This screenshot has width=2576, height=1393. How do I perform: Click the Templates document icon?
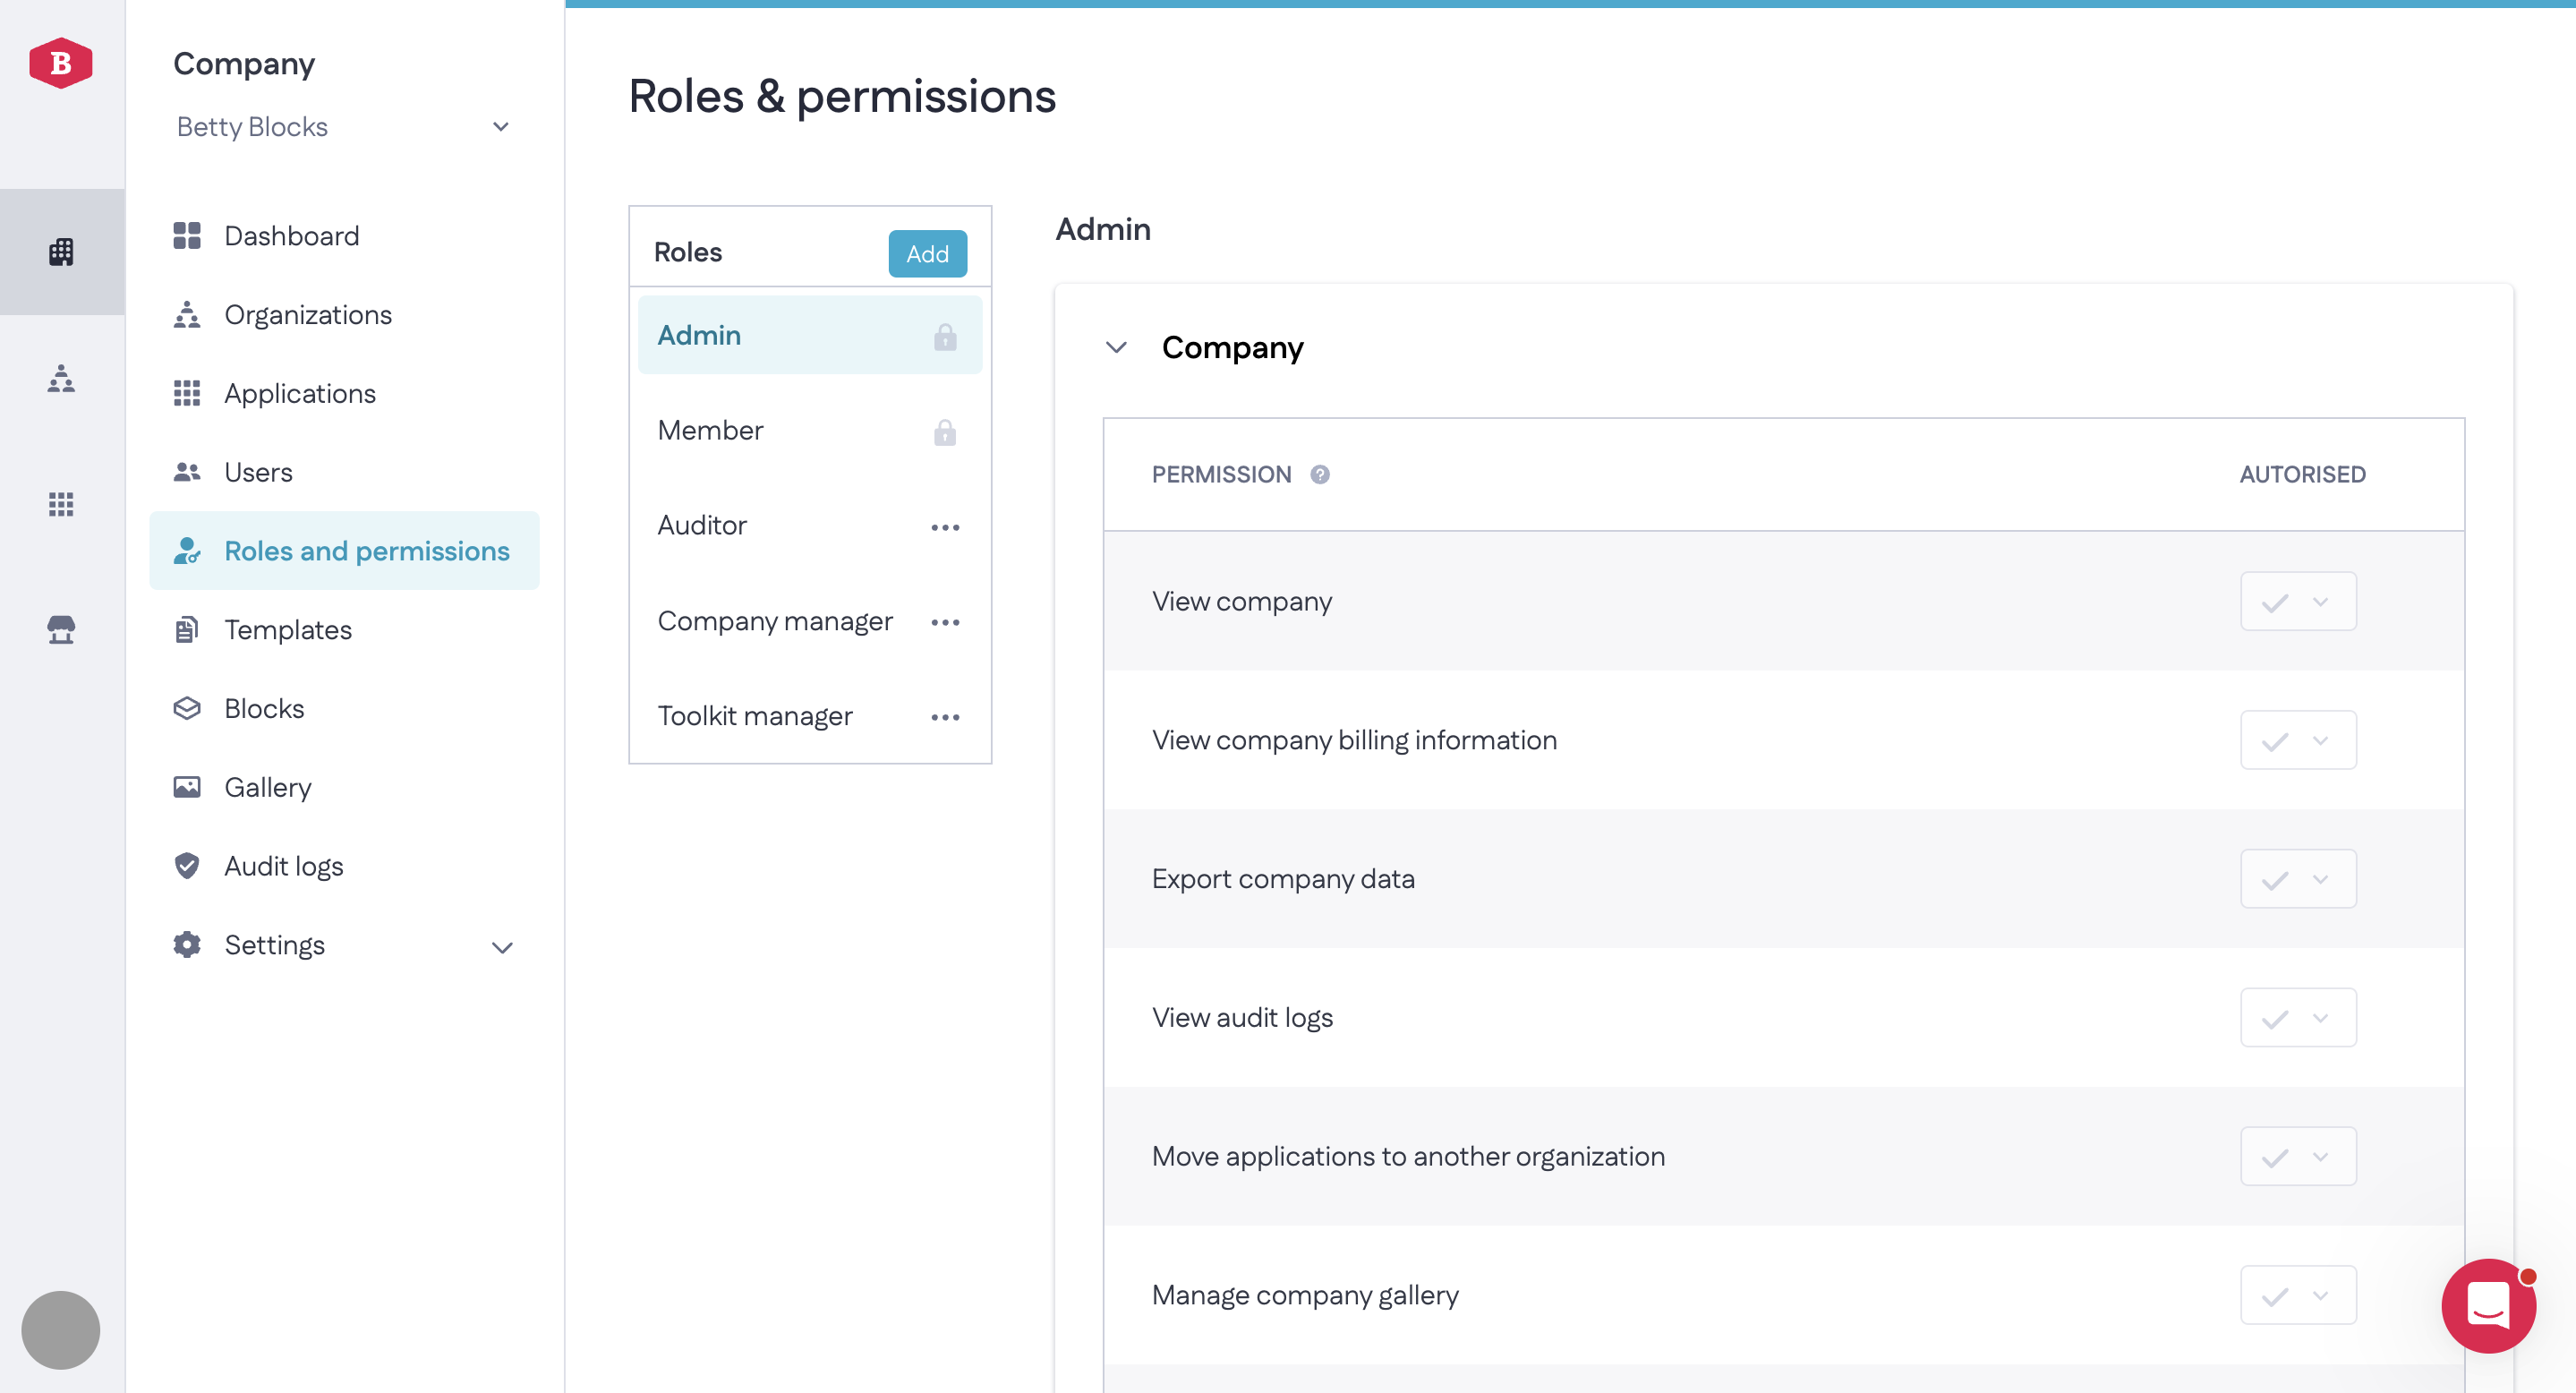point(187,630)
